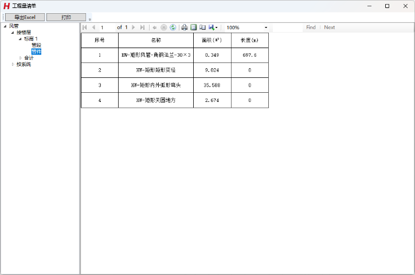The height and width of the screenshot is (275, 415).
Task: Select the 管段 tree item
Action: 36,45
